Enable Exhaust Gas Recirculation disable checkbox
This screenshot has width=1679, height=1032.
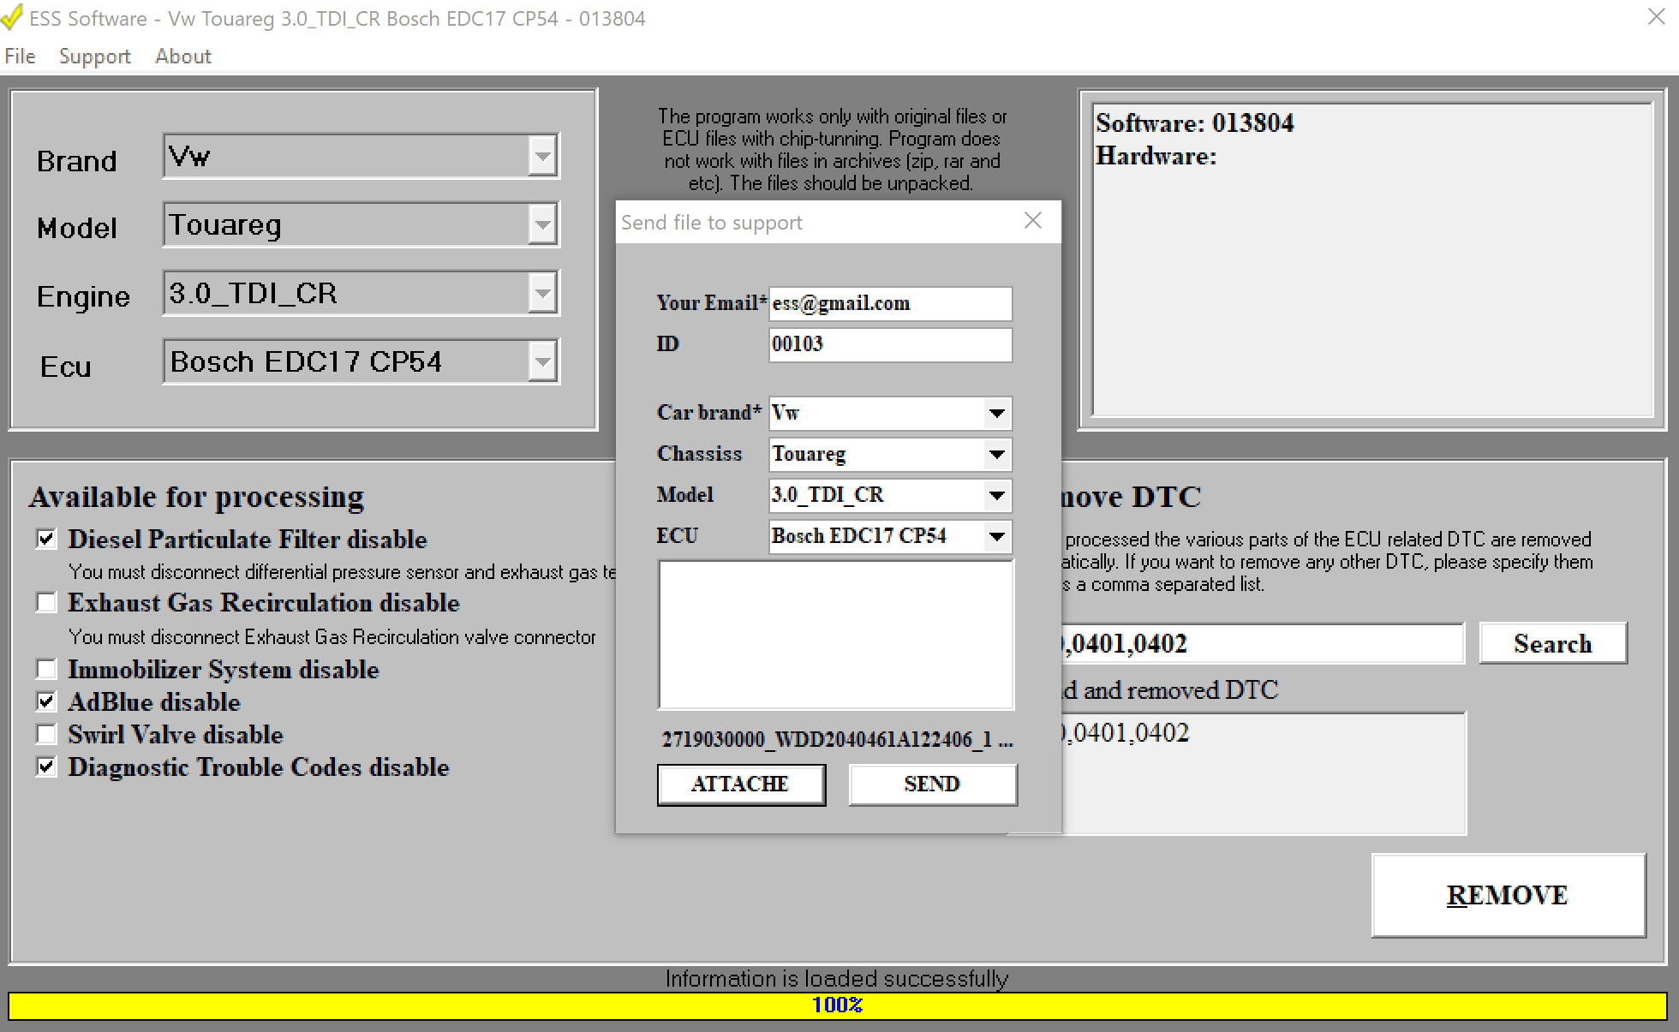click(x=46, y=602)
